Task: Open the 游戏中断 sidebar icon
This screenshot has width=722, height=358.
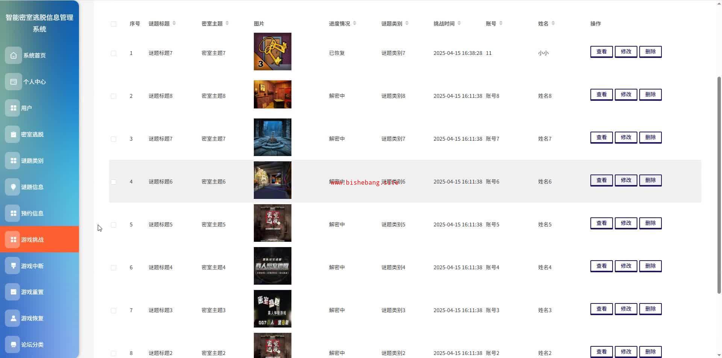Action: 12,266
